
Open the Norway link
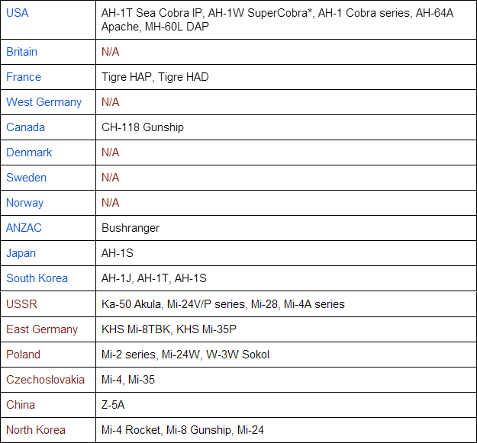(x=24, y=203)
